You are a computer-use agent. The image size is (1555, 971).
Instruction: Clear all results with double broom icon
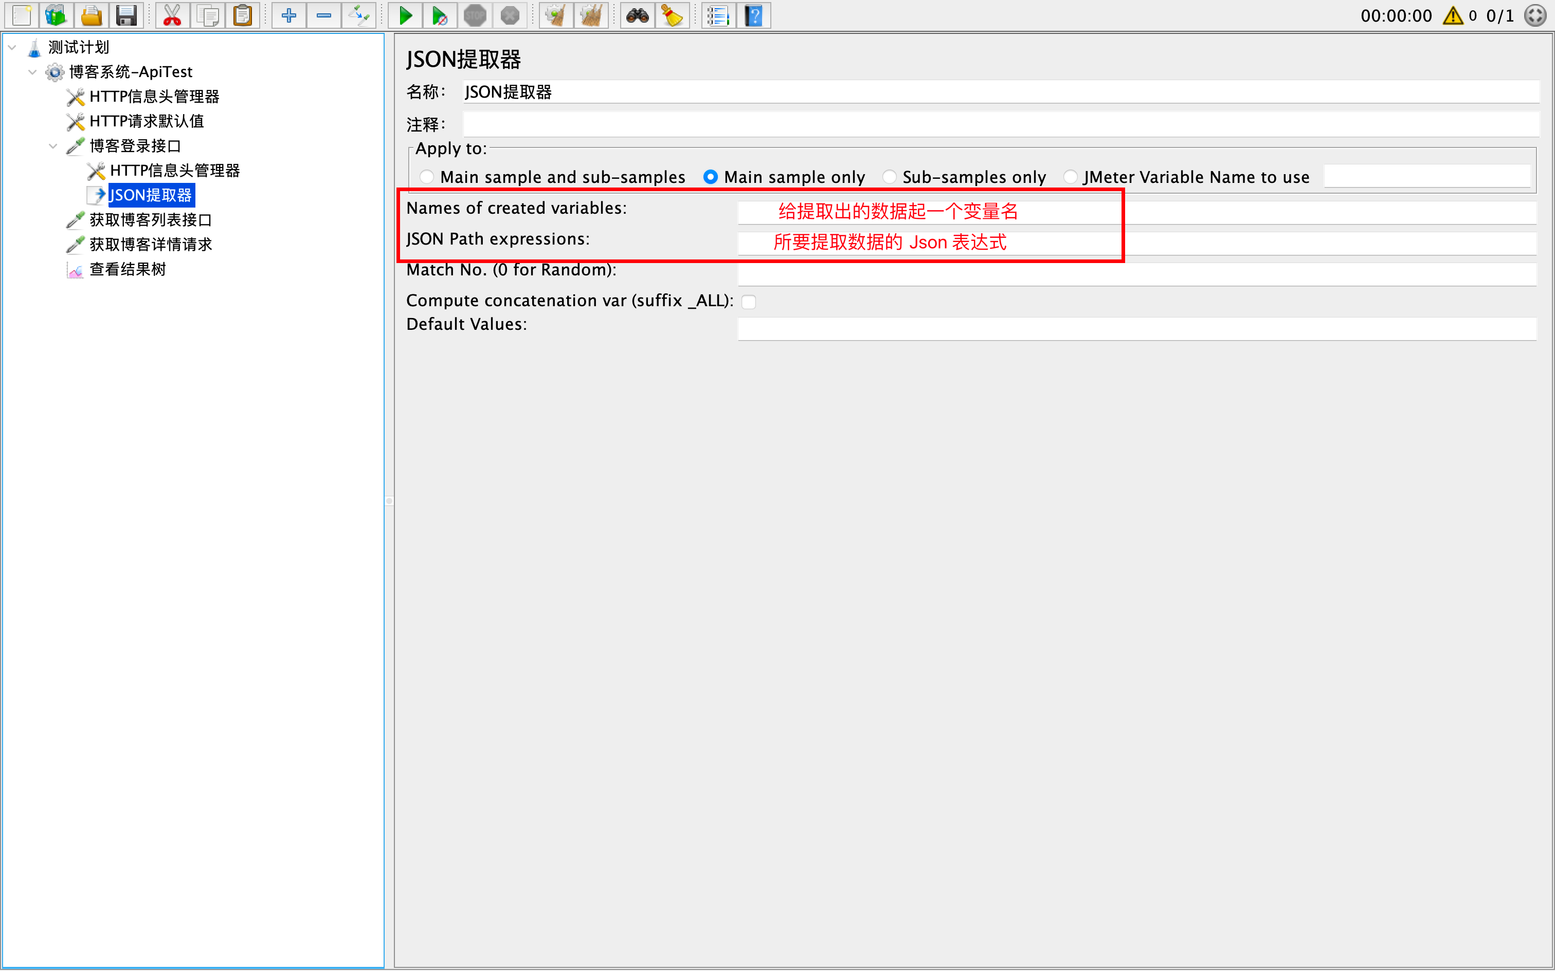(x=590, y=15)
